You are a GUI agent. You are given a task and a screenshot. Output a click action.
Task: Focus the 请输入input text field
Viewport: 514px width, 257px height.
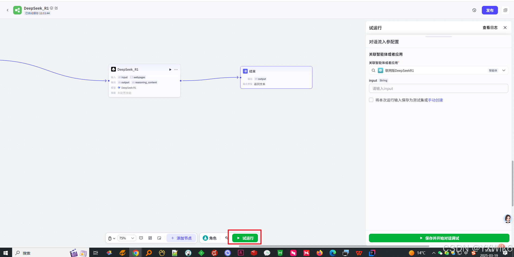pyautogui.click(x=439, y=88)
